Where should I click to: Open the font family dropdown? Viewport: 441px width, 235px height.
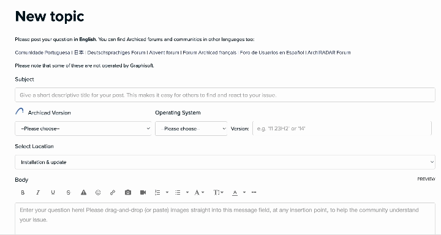(199, 193)
